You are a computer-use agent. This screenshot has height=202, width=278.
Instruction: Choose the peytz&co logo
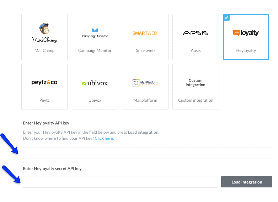pyautogui.click(x=44, y=83)
